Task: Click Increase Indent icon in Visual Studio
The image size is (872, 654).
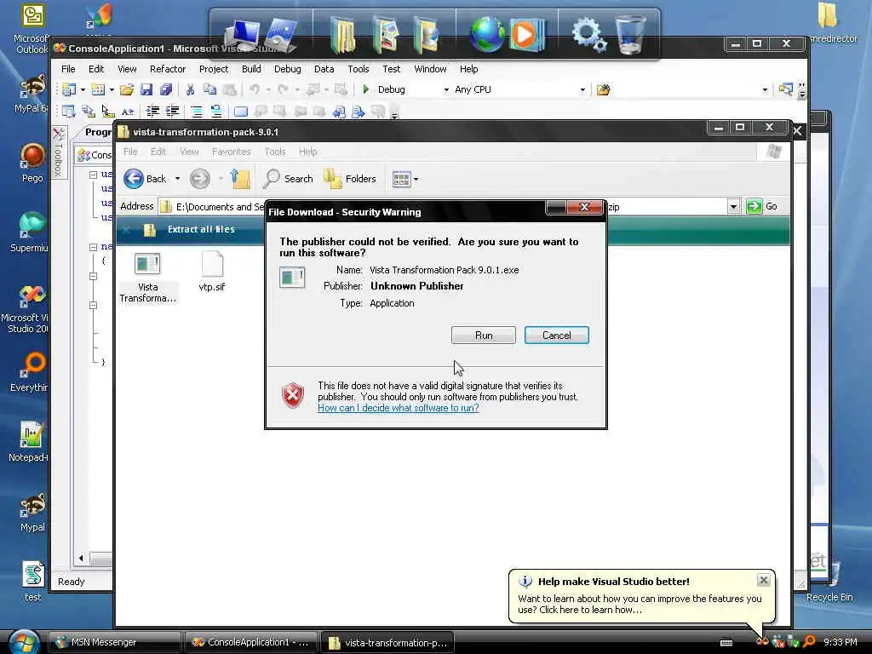Action: (172, 112)
